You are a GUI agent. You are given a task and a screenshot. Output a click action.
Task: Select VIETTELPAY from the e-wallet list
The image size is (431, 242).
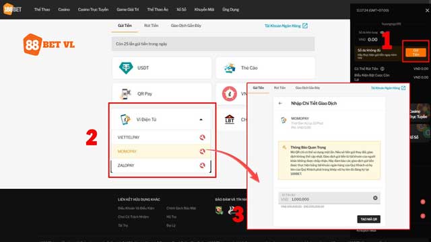coord(162,137)
